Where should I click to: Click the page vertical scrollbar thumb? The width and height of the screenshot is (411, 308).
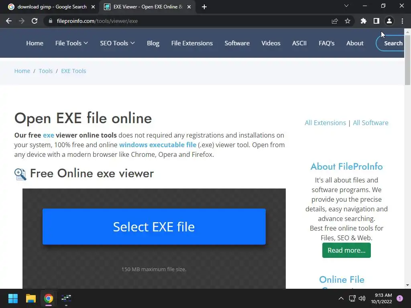407,60
